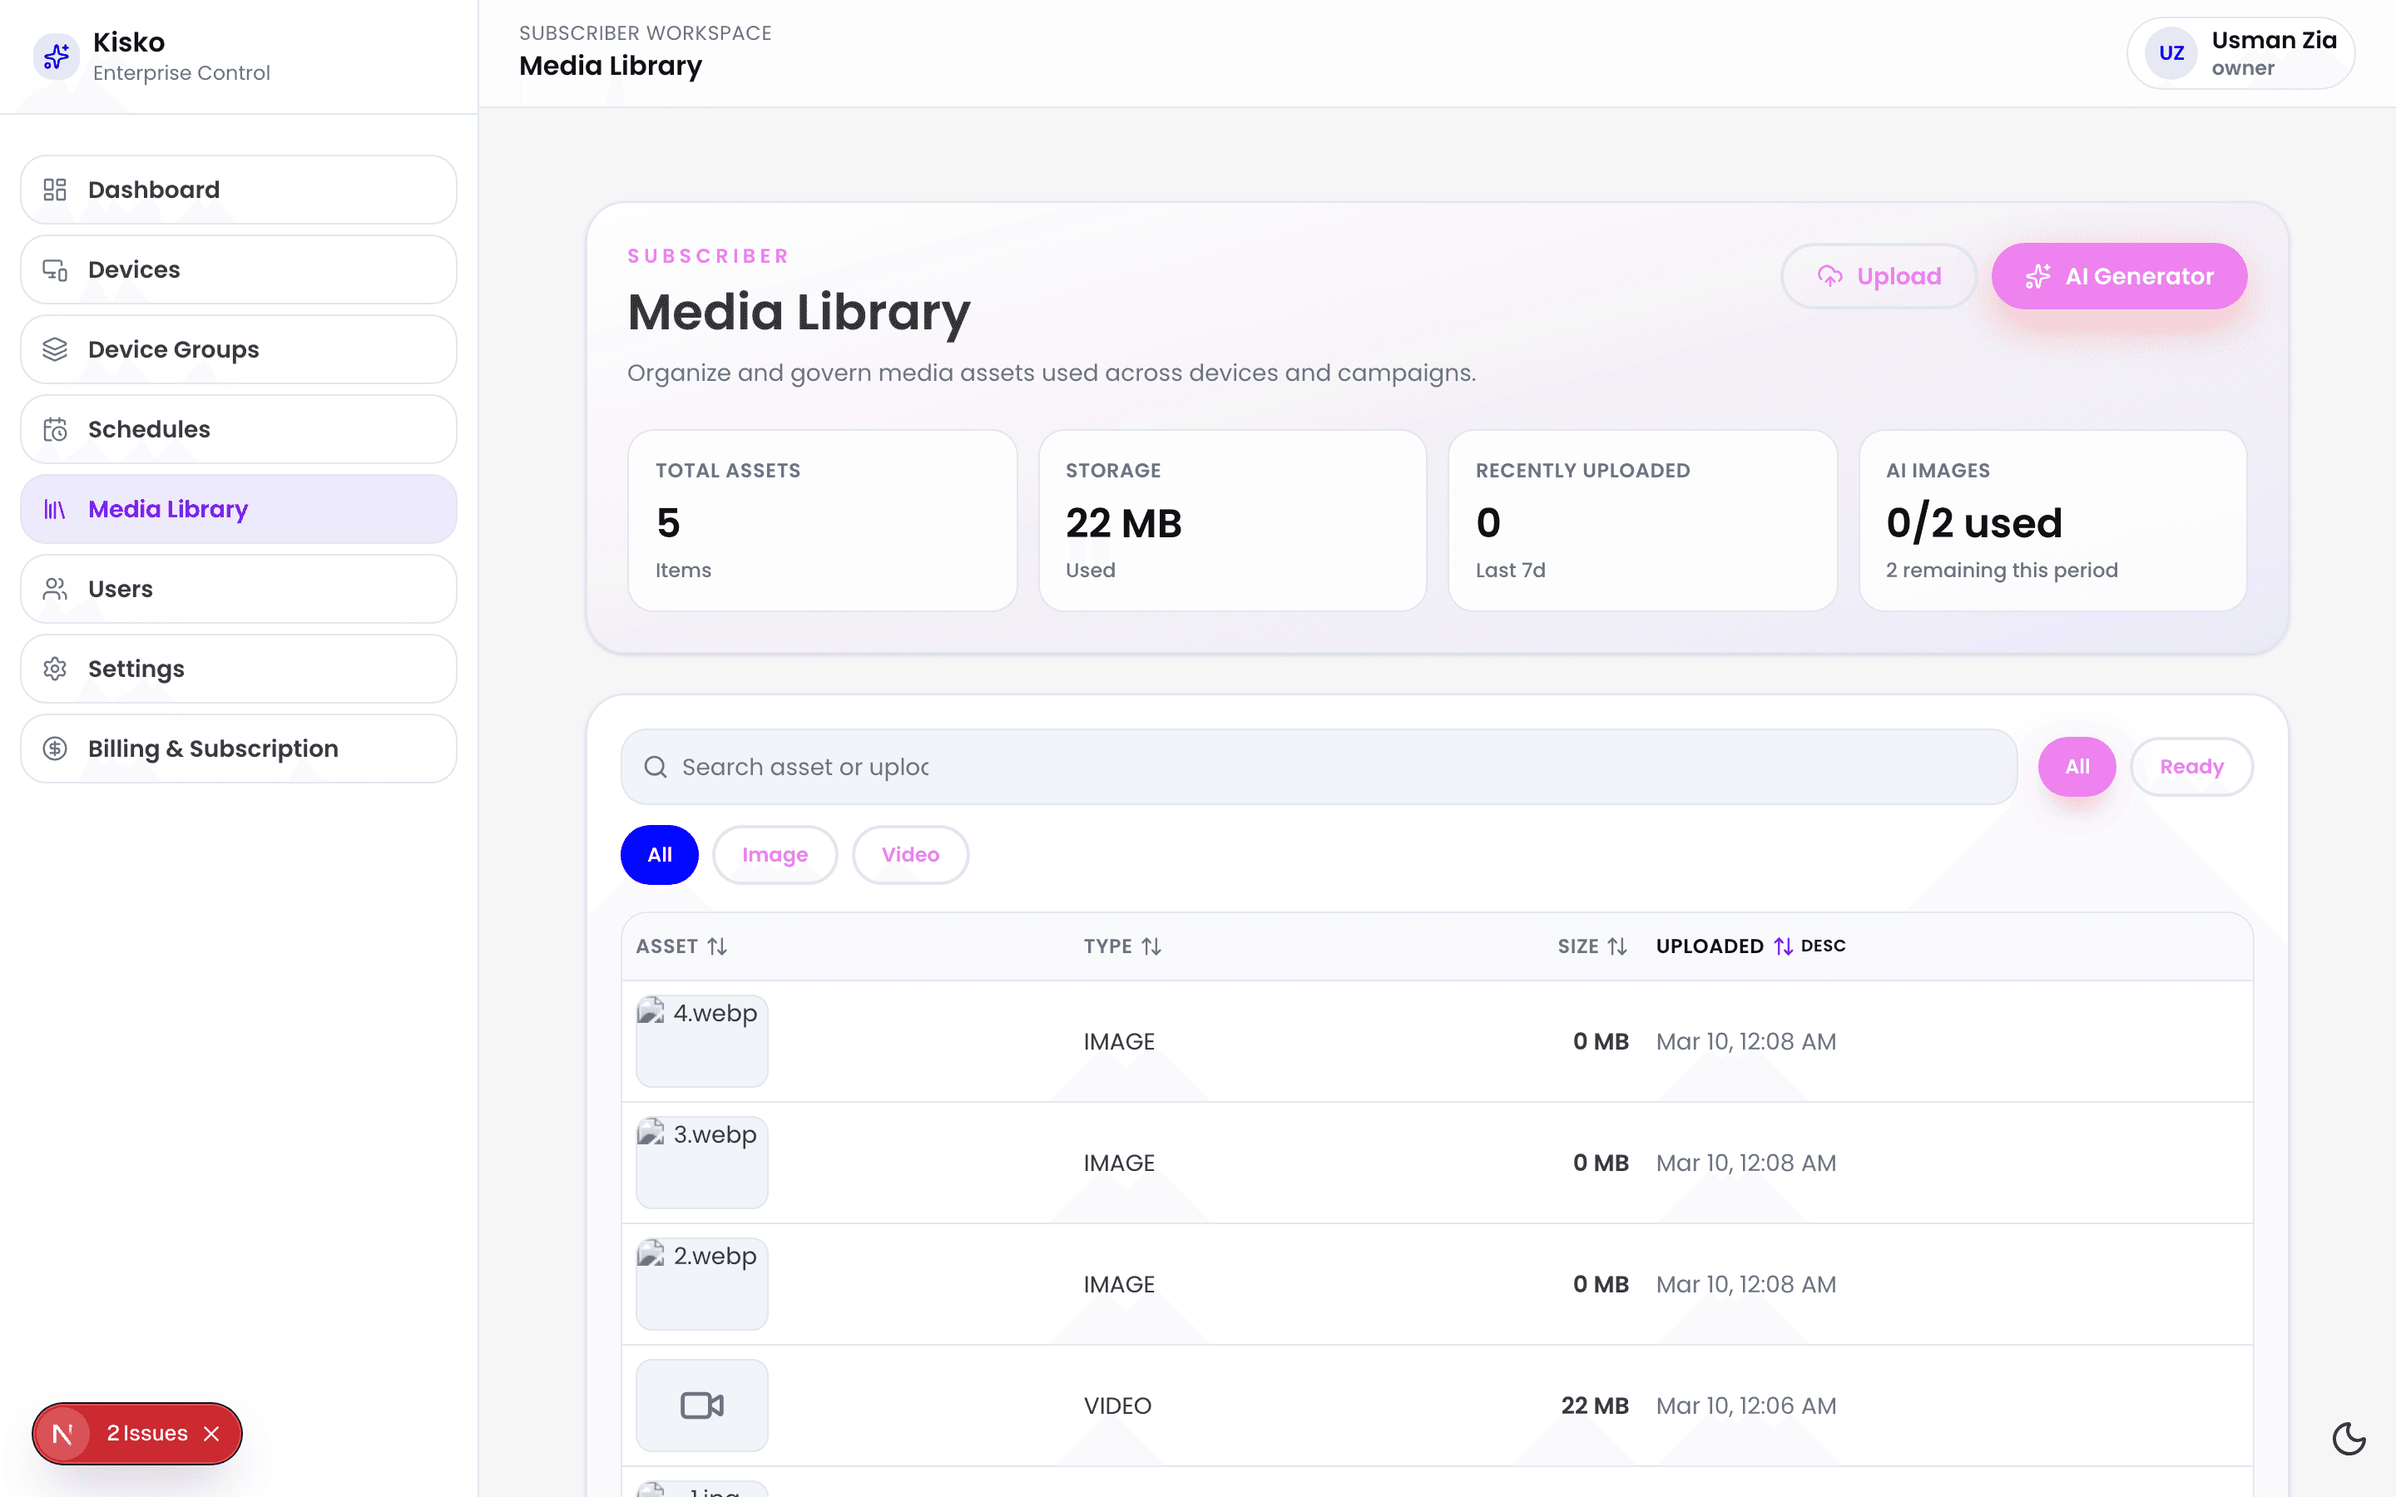Filter assets by Video type
Image resolution: width=2396 pixels, height=1497 pixels.
[x=910, y=854]
